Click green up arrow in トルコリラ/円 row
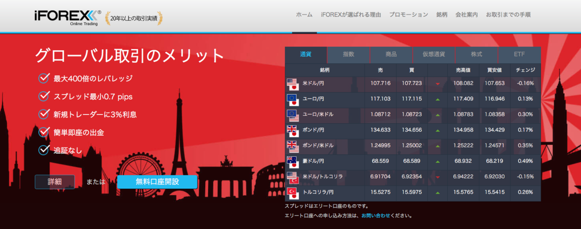This screenshot has width=581, height=229. click(x=438, y=193)
